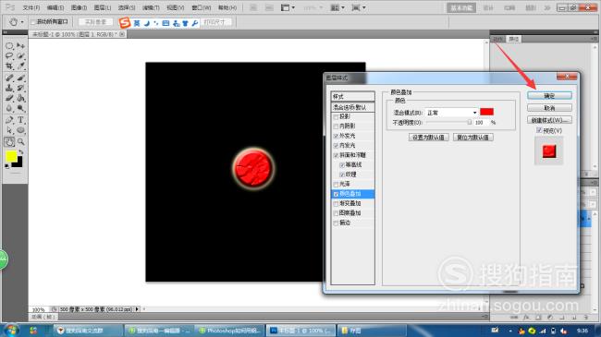This screenshot has height=337, width=601.
Task: Select the Hand tool in toolbox
Action: (9, 141)
